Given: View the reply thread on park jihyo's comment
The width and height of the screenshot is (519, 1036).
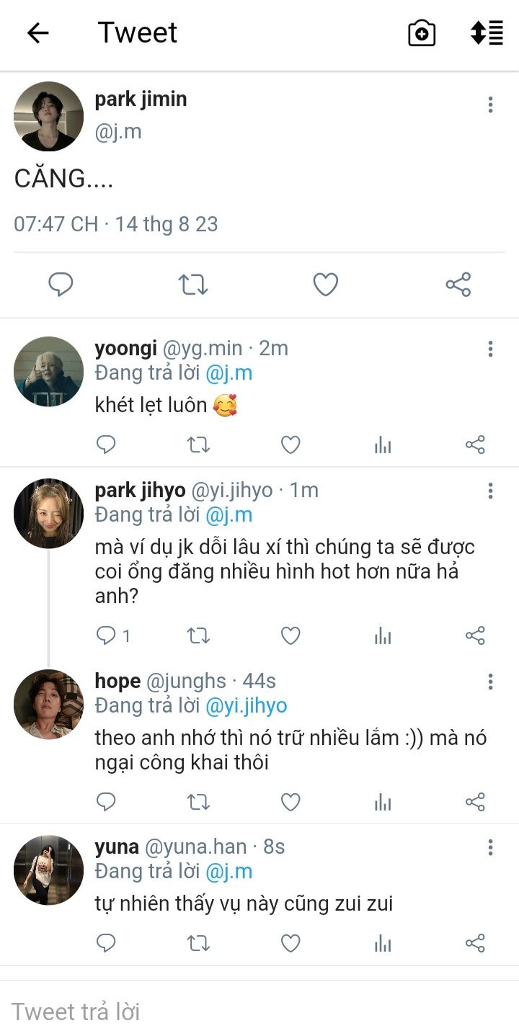Looking at the screenshot, I should [113, 635].
